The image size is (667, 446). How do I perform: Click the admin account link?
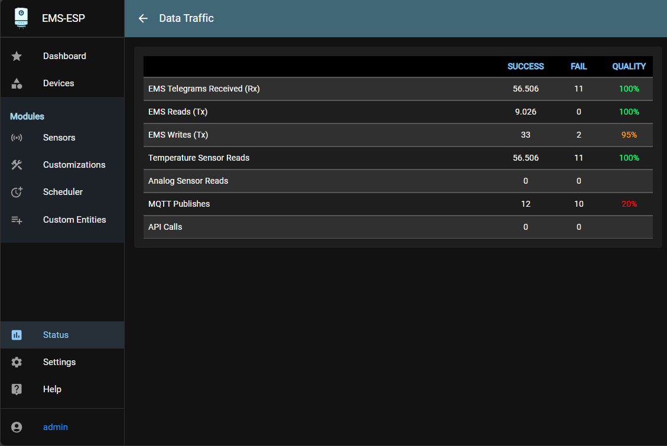(x=55, y=427)
